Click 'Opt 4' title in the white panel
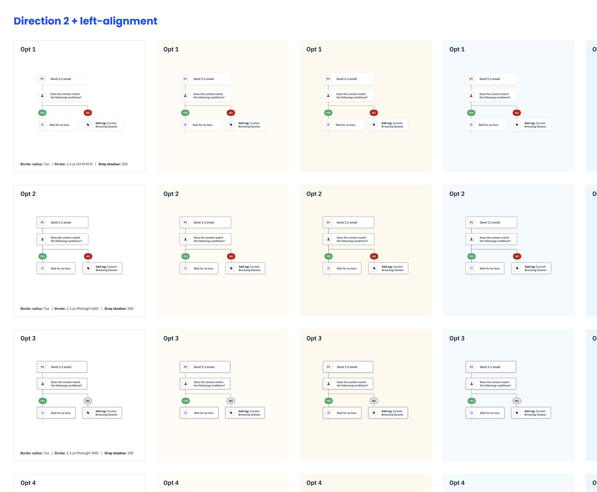597x492 pixels. (x=28, y=483)
